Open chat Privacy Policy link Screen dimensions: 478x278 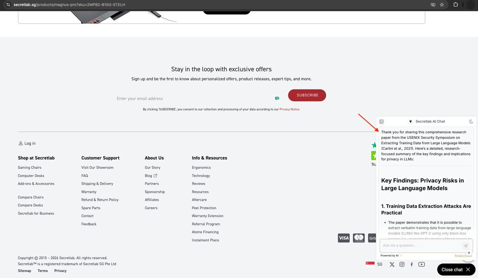tap(463, 256)
